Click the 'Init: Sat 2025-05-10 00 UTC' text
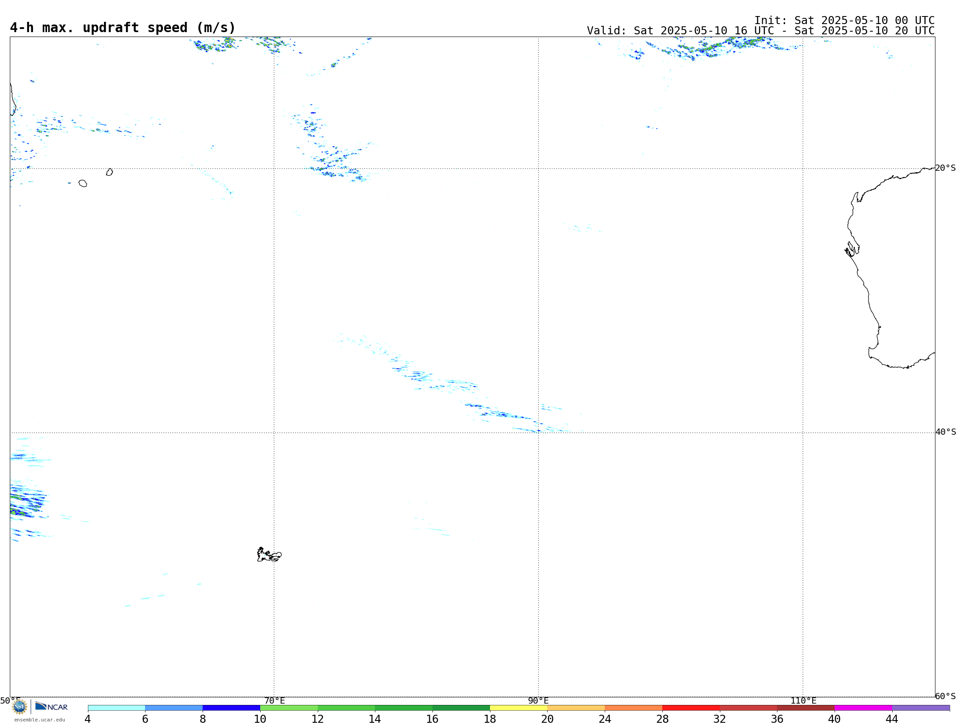The height and width of the screenshot is (725, 964). click(844, 21)
